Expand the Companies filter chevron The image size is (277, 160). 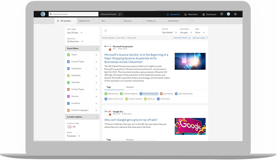click(96, 69)
